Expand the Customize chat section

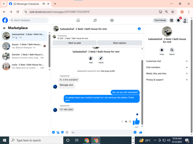coord(167,61)
